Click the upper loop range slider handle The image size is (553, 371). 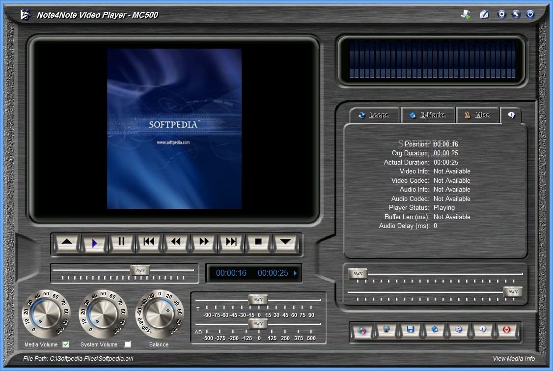358,274
